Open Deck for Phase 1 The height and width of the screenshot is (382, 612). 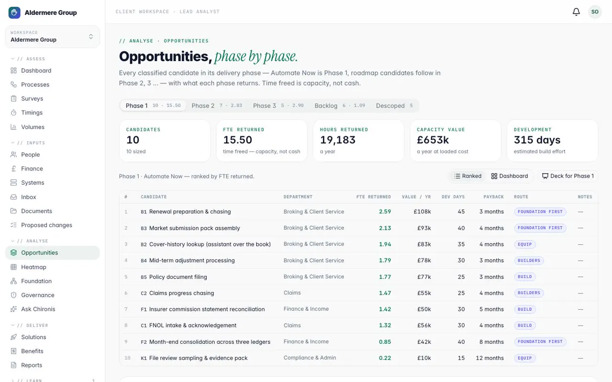click(x=568, y=176)
